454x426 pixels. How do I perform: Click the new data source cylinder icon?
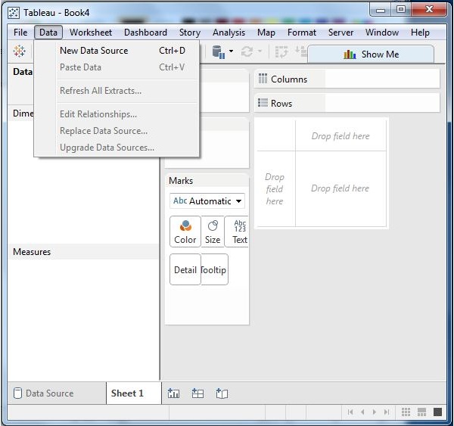pos(219,52)
